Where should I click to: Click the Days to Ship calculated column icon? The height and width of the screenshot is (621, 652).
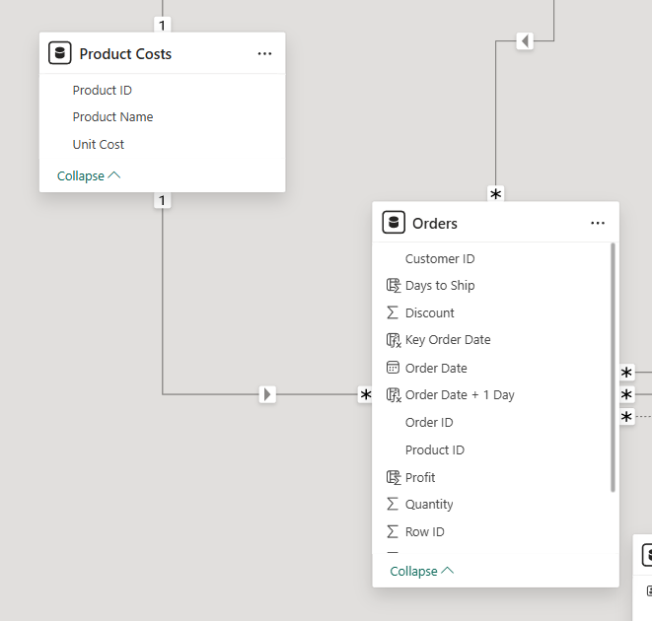(393, 286)
